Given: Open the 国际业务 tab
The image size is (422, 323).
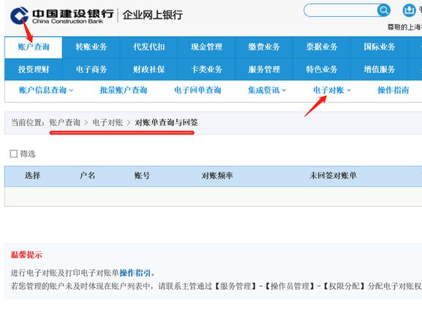Looking at the screenshot, I should point(379,47).
